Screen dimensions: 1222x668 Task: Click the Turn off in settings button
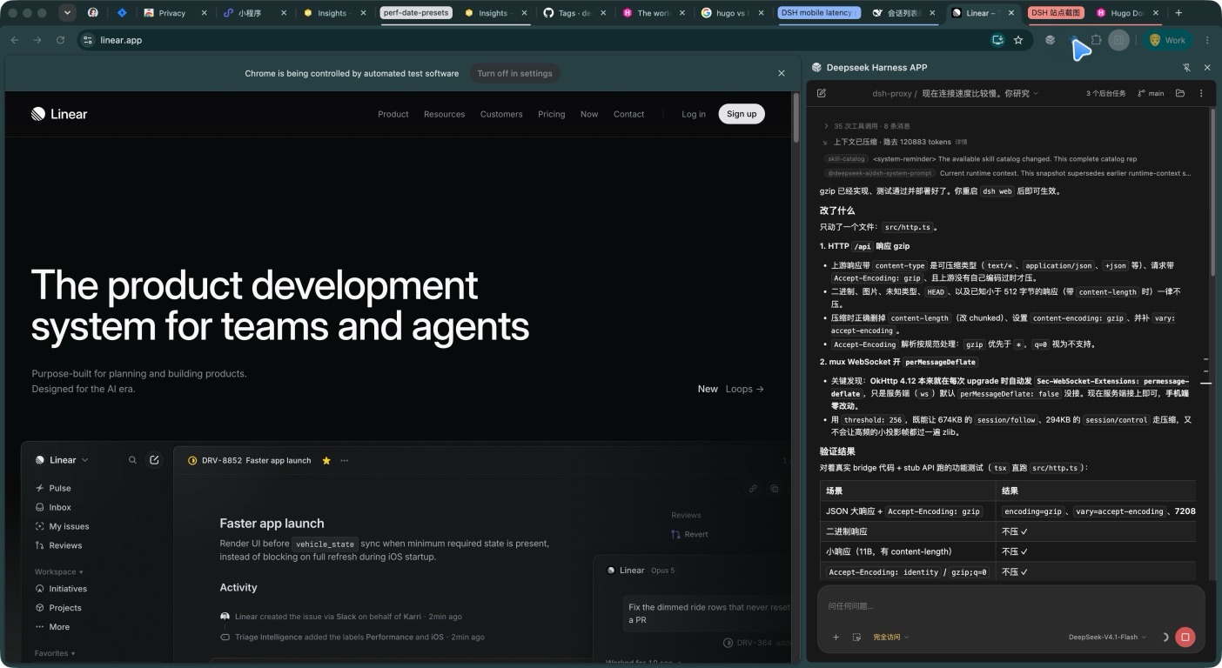click(x=514, y=73)
